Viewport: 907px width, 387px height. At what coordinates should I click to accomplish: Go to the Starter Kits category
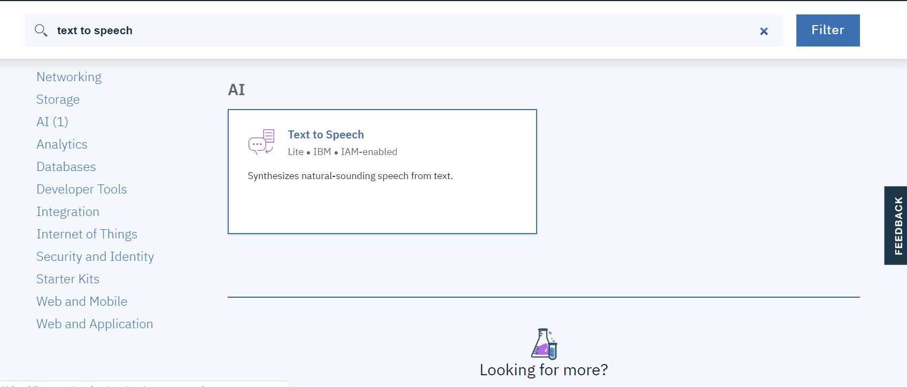coord(68,279)
